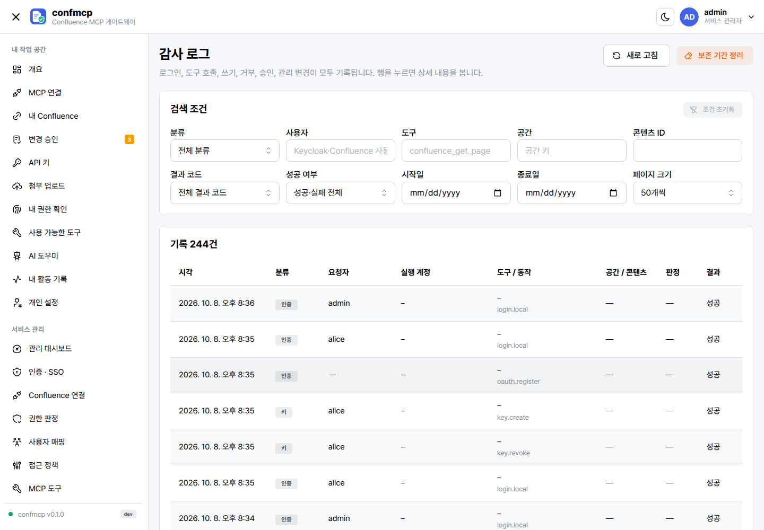Click the AI 도우미 robot icon
The image size is (764, 530).
click(x=17, y=256)
